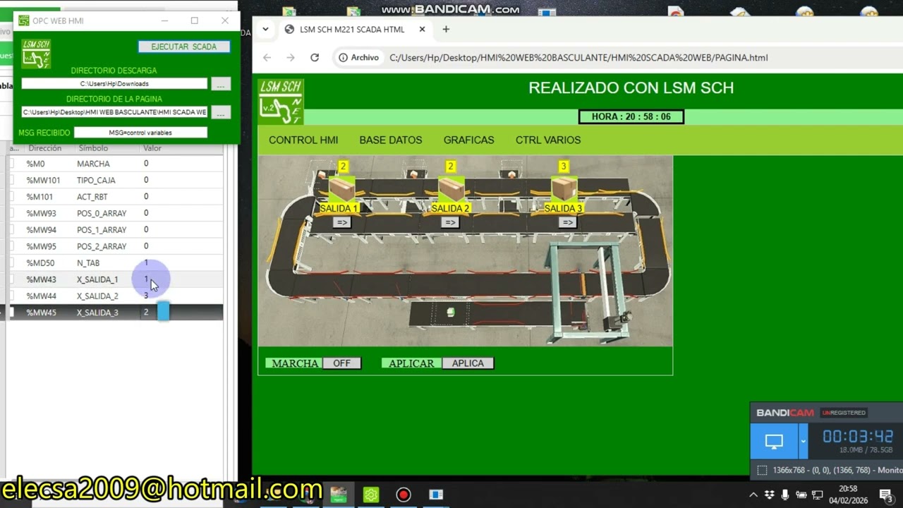Select the %M0 MARCHA row
This screenshot has height=508, width=903.
click(x=115, y=164)
